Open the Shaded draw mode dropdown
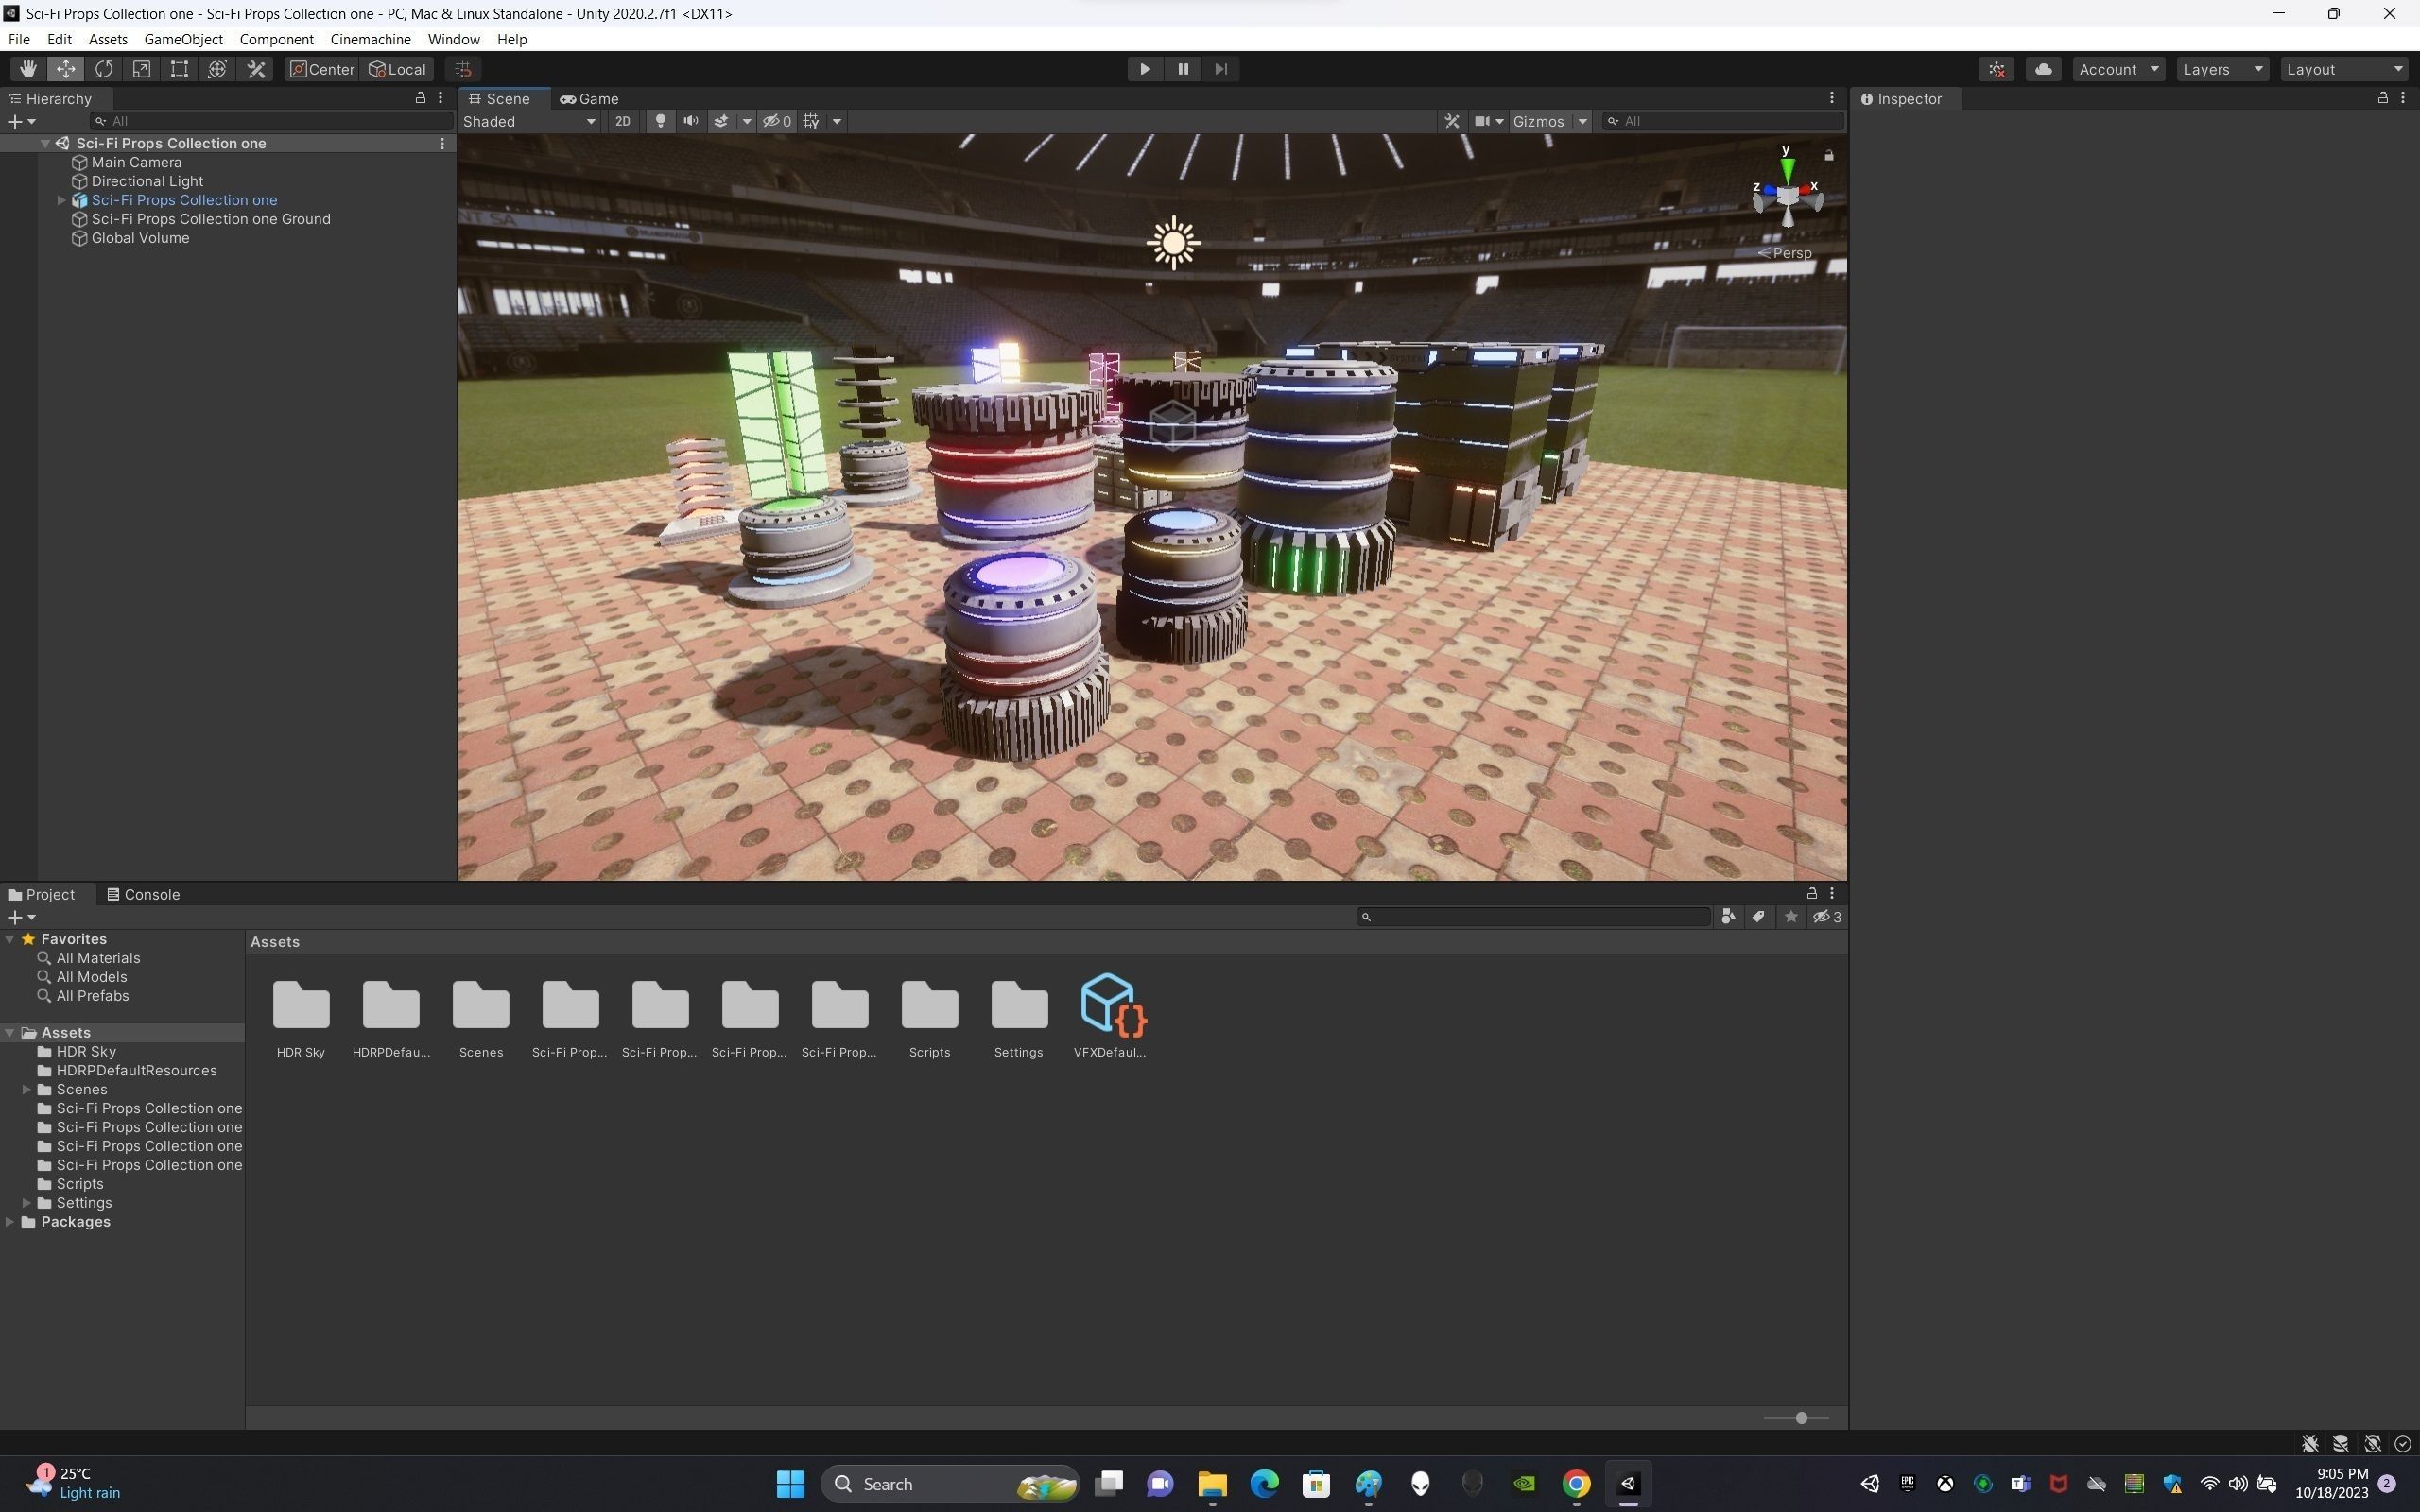 (x=529, y=121)
